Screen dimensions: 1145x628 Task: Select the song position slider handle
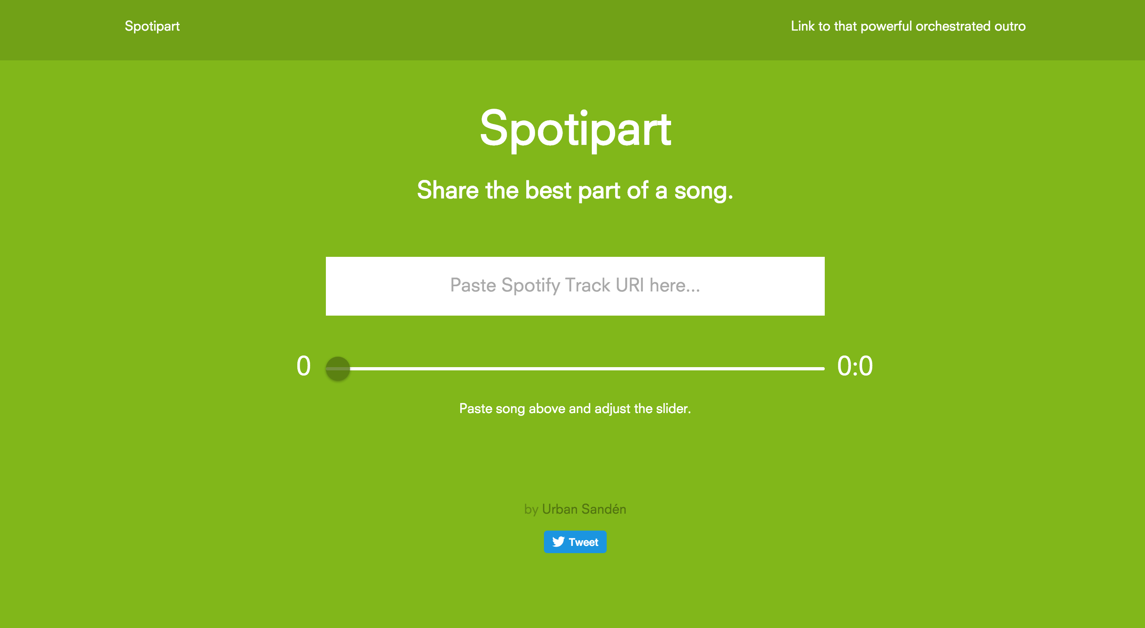coord(338,368)
